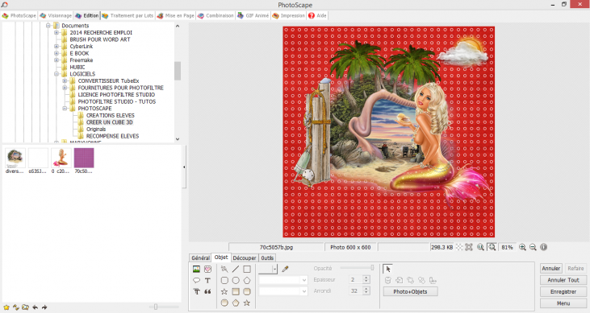Open the Traitement par Lots tab
Viewport: 590px width, 313px height.
coord(128,16)
